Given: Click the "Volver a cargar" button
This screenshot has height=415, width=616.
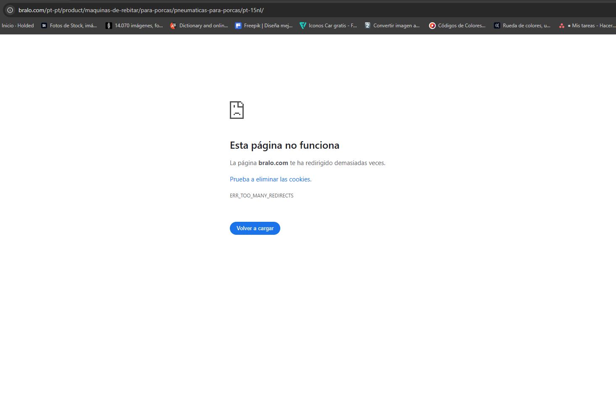Looking at the screenshot, I should tap(255, 228).
